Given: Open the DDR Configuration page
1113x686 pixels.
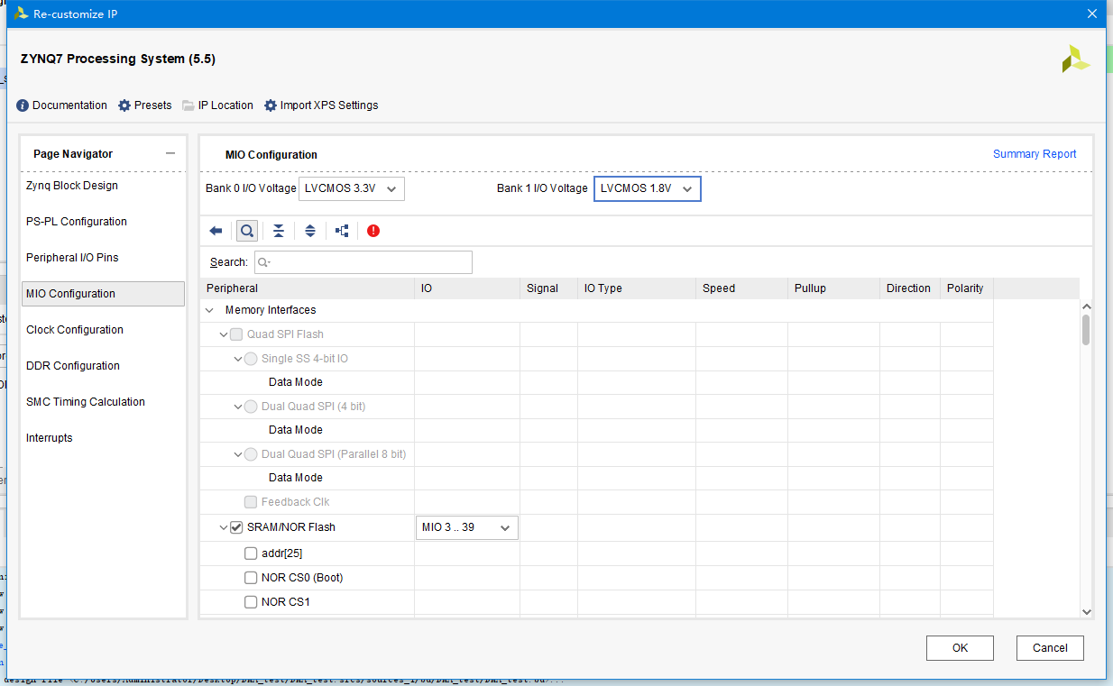Looking at the screenshot, I should (x=103, y=366).
